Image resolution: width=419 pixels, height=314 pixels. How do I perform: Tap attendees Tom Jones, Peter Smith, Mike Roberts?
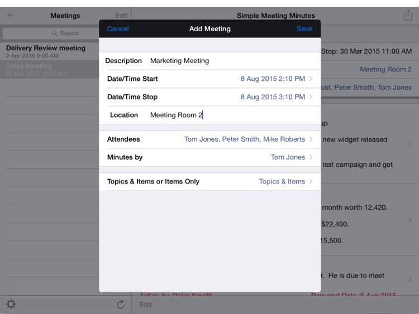tap(245, 139)
